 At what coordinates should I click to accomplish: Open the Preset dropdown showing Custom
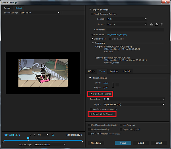pos(127,24)
